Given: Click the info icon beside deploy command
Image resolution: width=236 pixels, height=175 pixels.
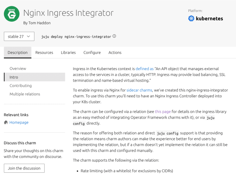Looking at the screenshot, I should coord(114,36).
